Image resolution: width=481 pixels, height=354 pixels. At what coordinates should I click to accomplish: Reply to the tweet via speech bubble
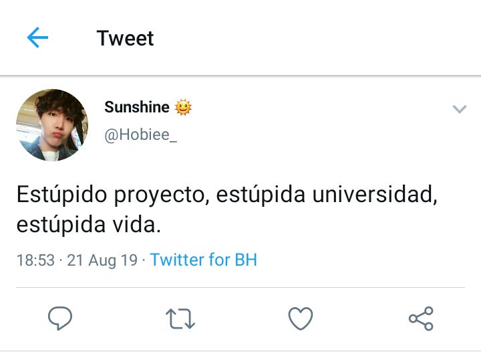60,319
